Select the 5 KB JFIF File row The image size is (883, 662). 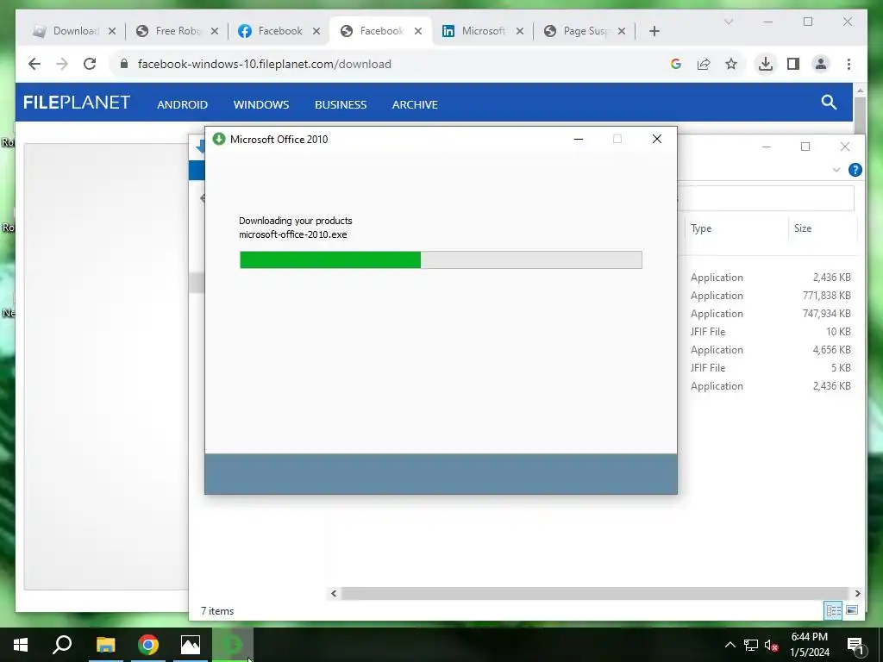tap(770, 367)
